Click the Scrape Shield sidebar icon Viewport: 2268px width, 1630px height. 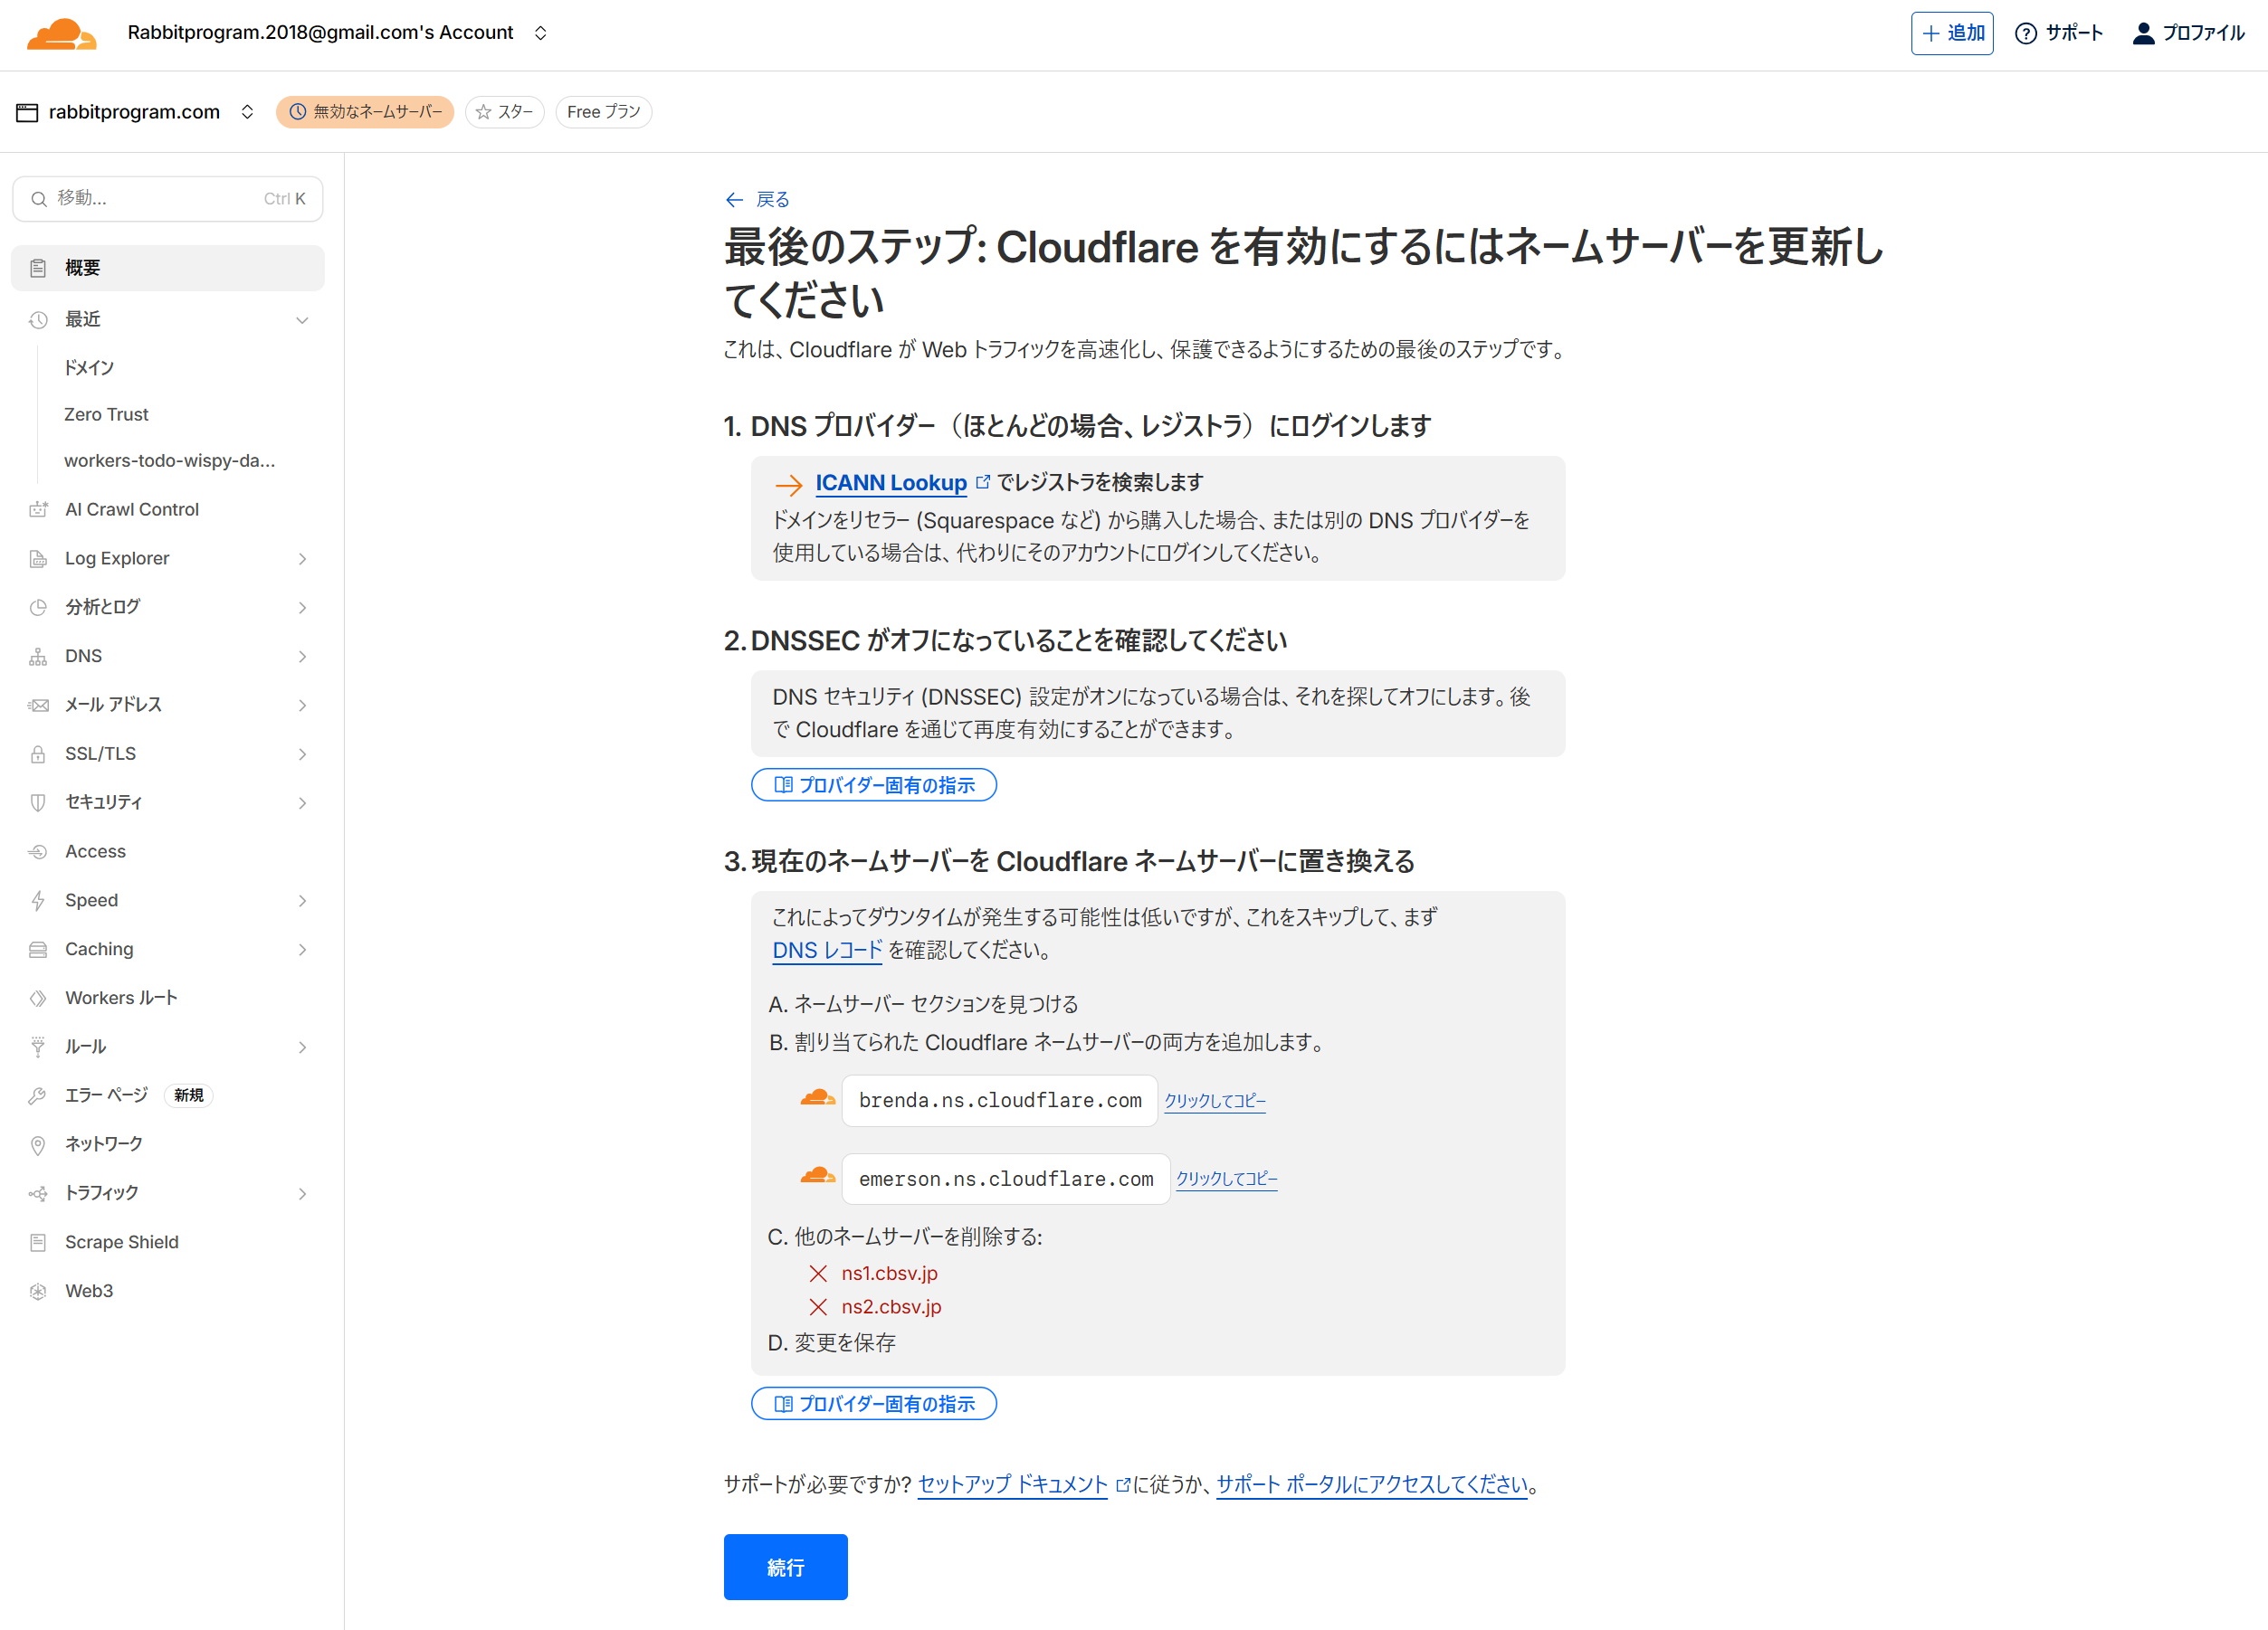(x=38, y=1242)
